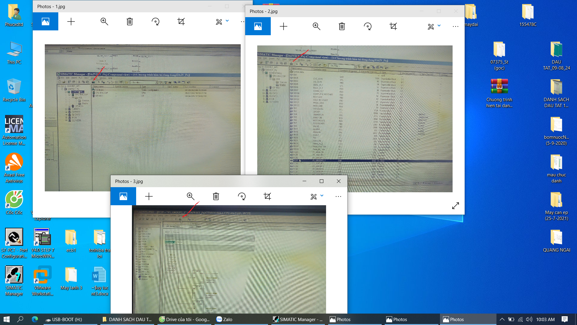Delete the photo in 2.jpg window
The image size is (577, 325).
(x=342, y=26)
